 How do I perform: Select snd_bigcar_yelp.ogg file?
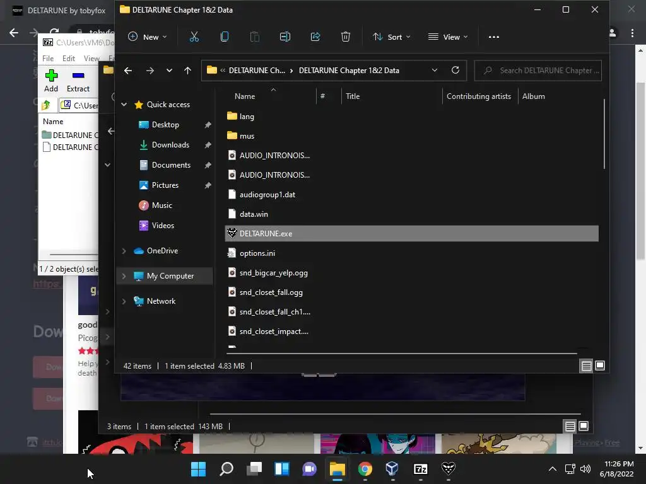pyautogui.click(x=274, y=273)
